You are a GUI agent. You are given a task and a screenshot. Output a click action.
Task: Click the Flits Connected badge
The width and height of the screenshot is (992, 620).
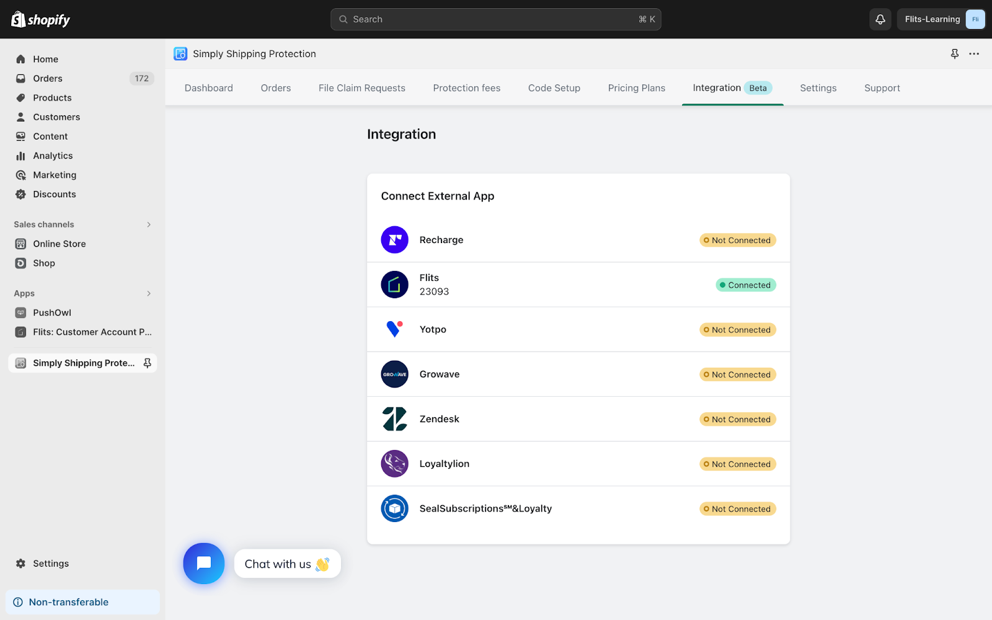click(x=746, y=285)
